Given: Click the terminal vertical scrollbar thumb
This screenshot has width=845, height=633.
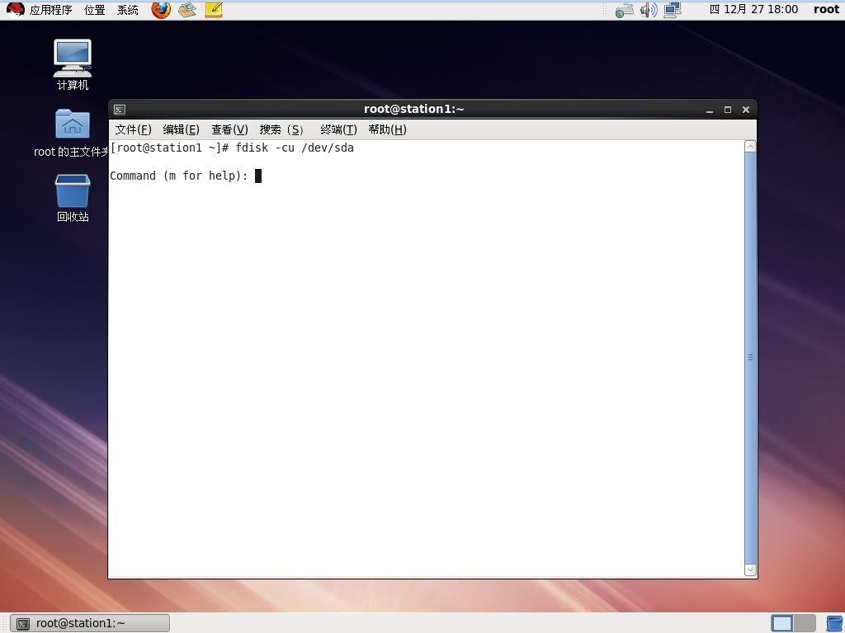Looking at the screenshot, I should click(x=750, y=358).
